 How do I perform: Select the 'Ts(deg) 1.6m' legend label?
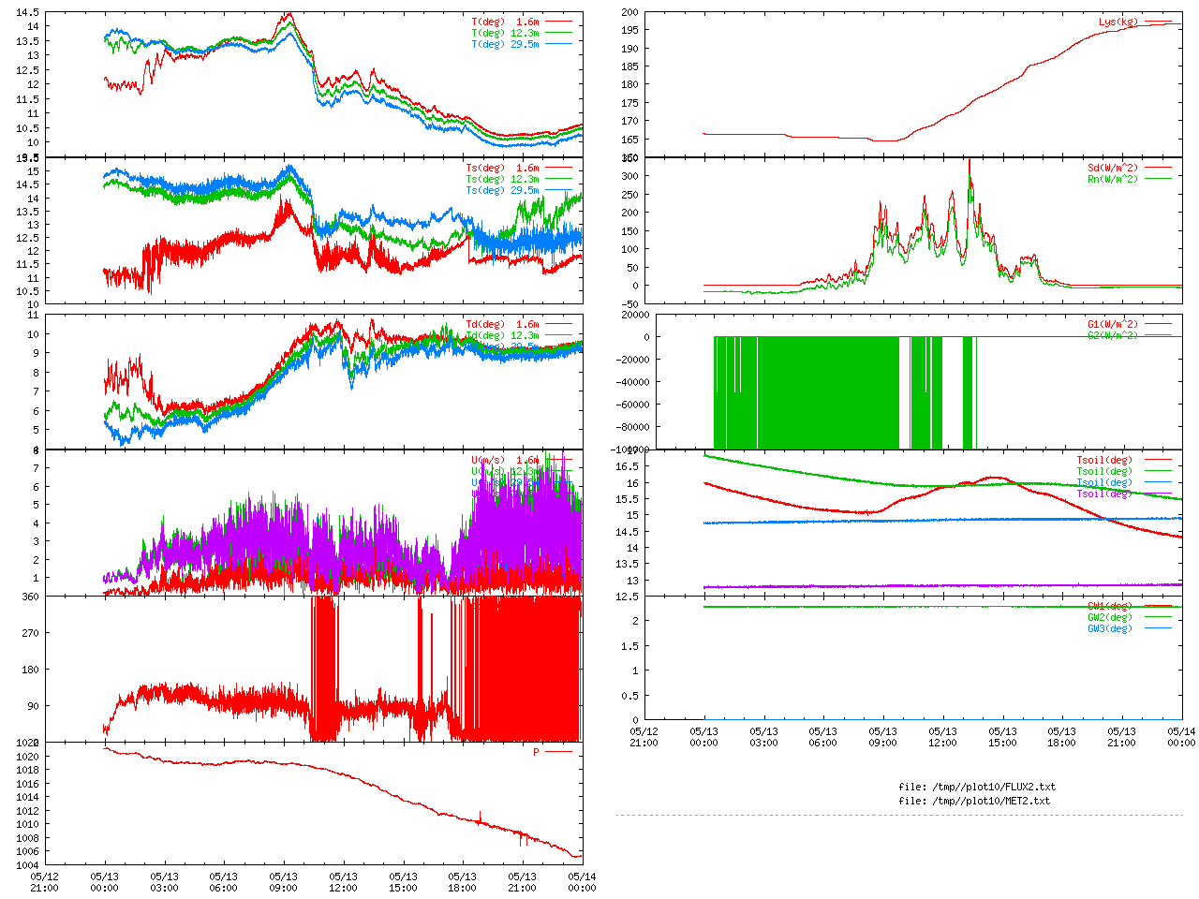click(x=502, y=168)
